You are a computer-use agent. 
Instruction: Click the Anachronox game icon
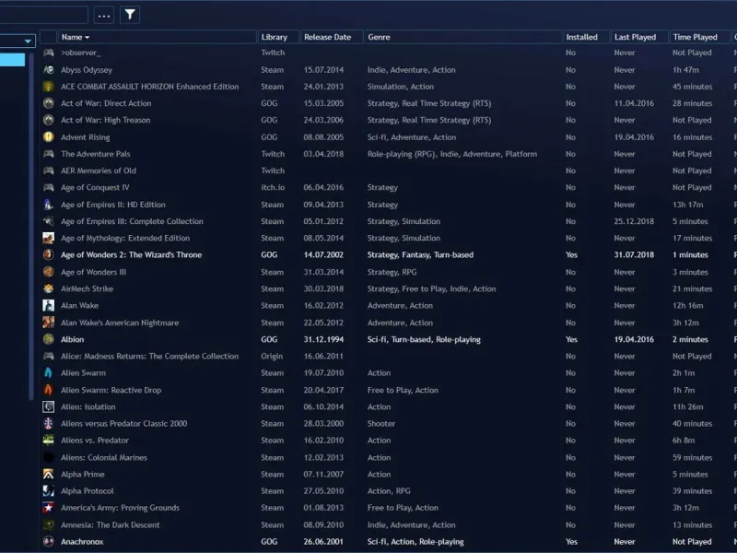[x=49, y=542]
